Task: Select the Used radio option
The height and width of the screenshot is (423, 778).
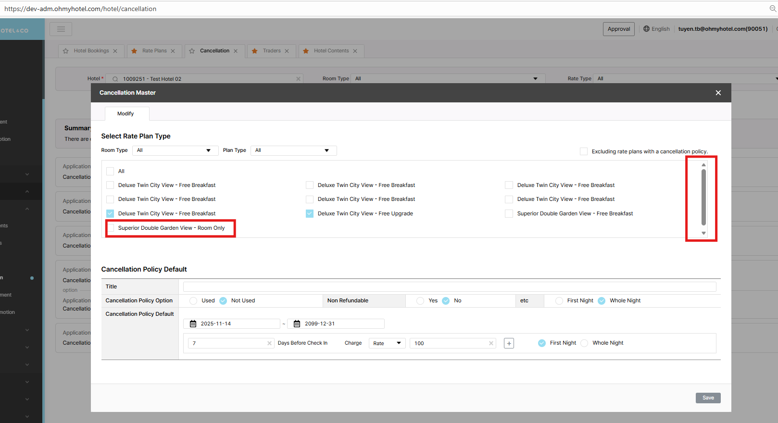Action: (x=193, y=301)
